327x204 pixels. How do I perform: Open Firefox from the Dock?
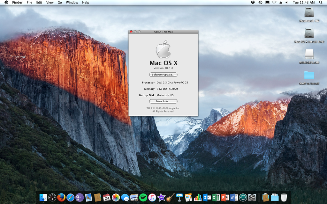61,197
